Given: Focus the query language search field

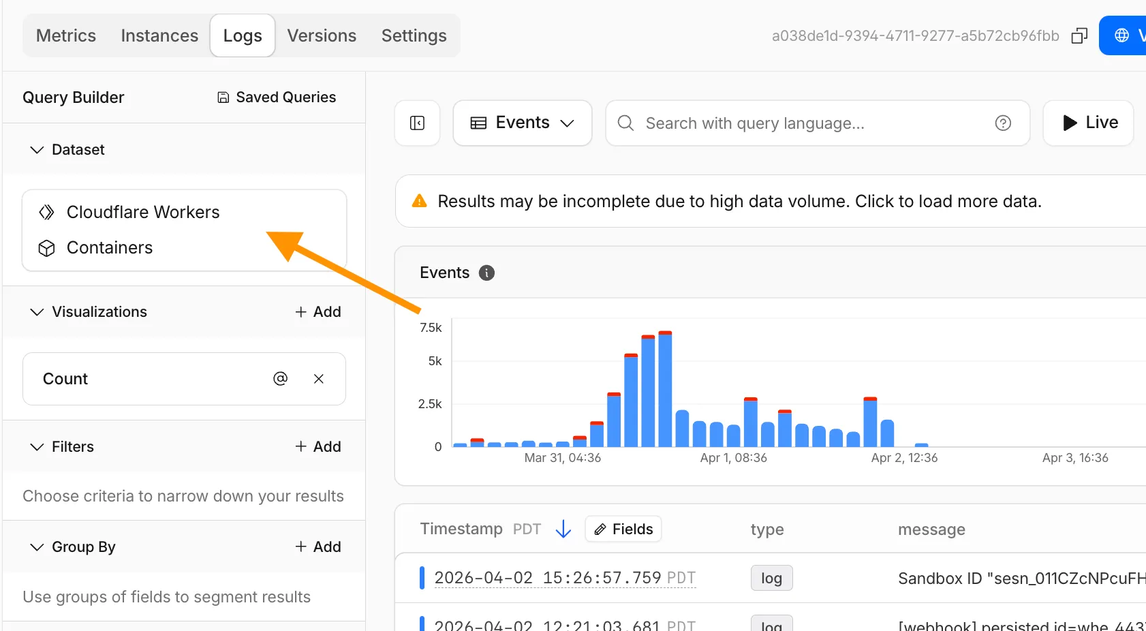Looking at the screenshot, I should tap(811, 123).
